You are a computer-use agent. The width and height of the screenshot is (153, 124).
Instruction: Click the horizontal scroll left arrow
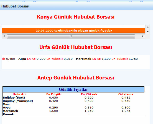pos(4,36)
